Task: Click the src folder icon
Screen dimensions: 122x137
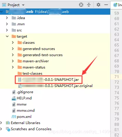Action: [14, 30]
